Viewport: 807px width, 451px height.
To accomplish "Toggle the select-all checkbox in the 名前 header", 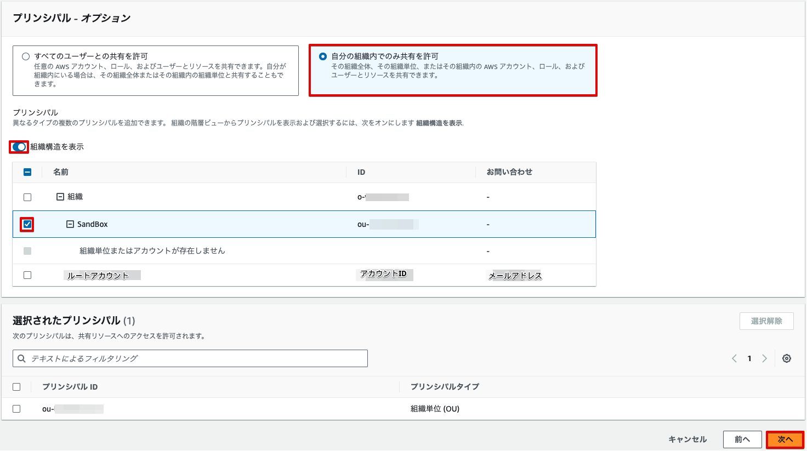I will tap(27, 172).
